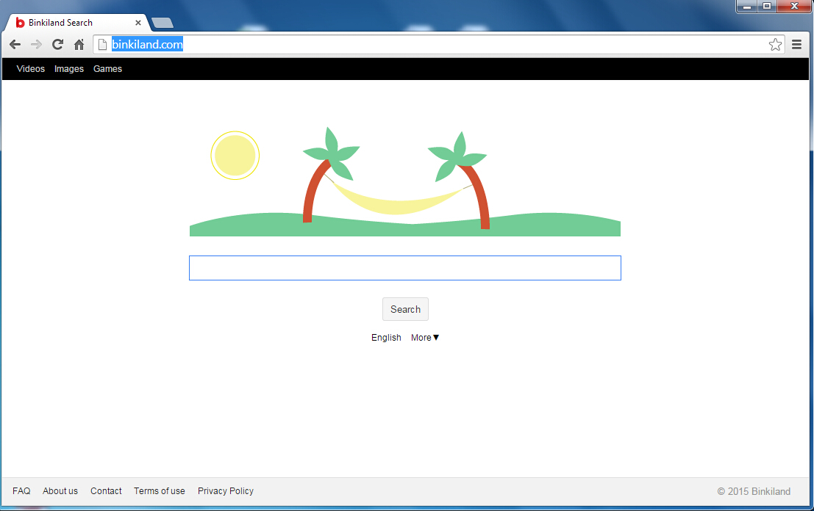The image size is (814, 511).
Task: Click the Search button
Action: pos(405,309)
